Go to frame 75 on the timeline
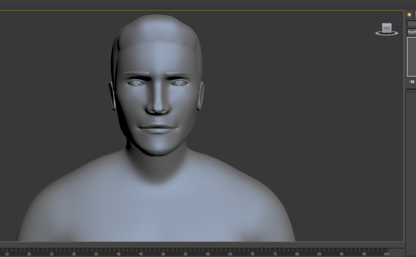Viewport: 416px width, 257px height. (275, 251)
